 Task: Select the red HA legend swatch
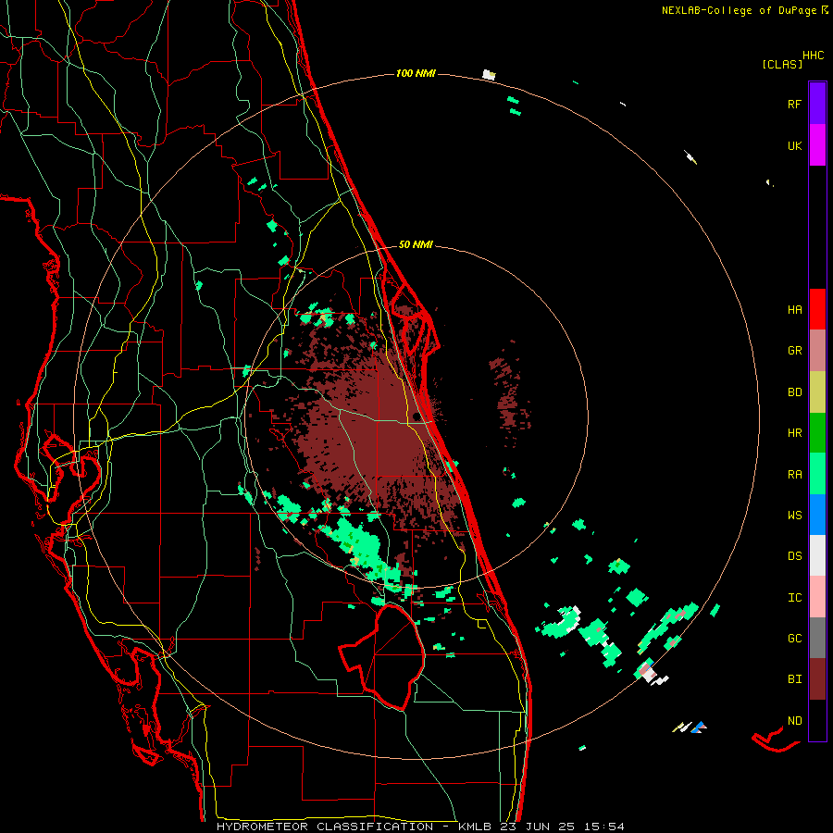pos(817,309)
